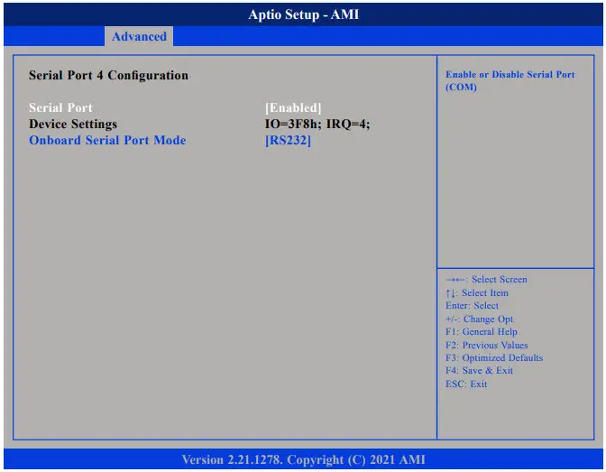Click the Device Settings label

point(73,124)
